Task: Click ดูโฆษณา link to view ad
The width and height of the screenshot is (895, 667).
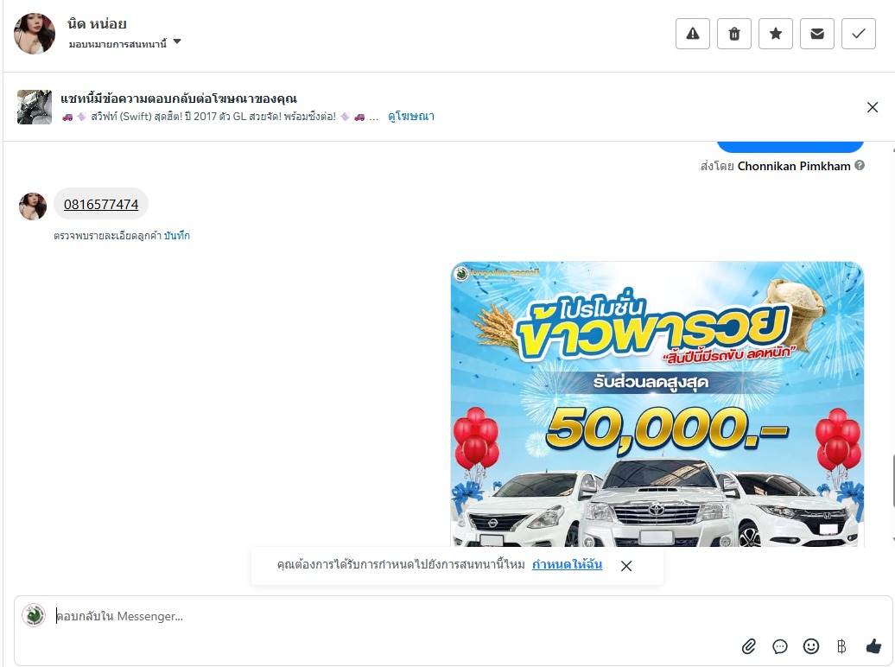Action: tap(411, 117)
